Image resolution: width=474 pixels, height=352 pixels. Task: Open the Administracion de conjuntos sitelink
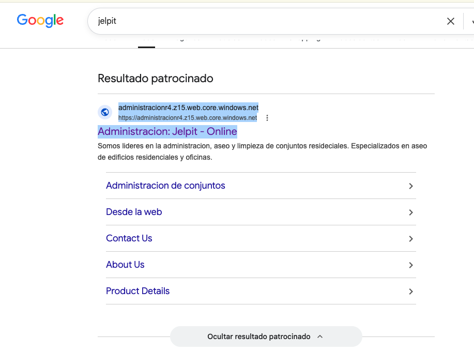tap(165, 186)
